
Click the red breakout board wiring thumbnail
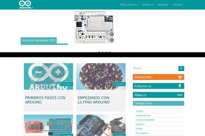pyautogui.click(x=49, y=125)
